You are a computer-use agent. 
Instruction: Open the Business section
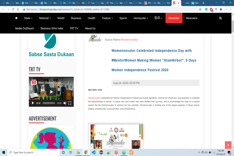tap(76, 18)
